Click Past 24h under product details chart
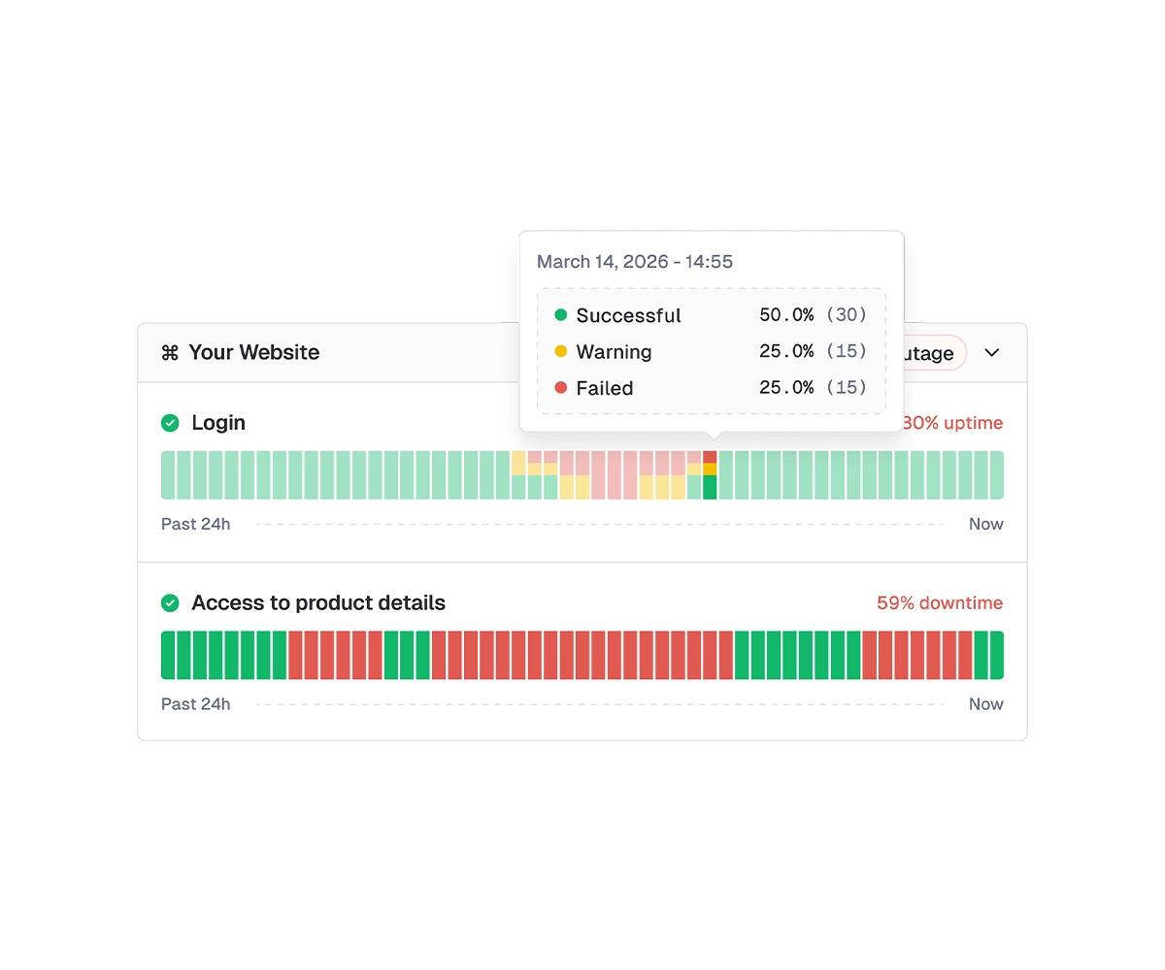The image size is (1165, 970). [x=196, y=704]
